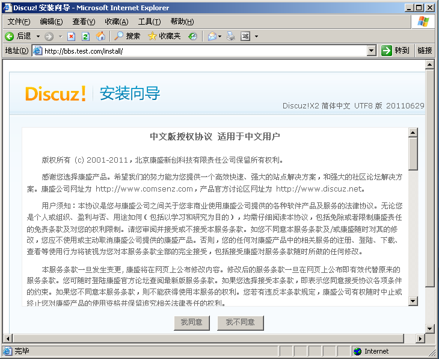439x359 pixels.
Task: Open the 文件(F) menu
Action: pos(19,22)
